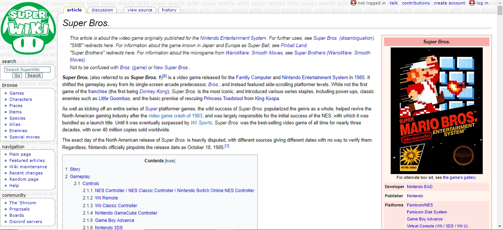Open the Nintendo Entertainment System hatnote link

click(x=233, y=38)
